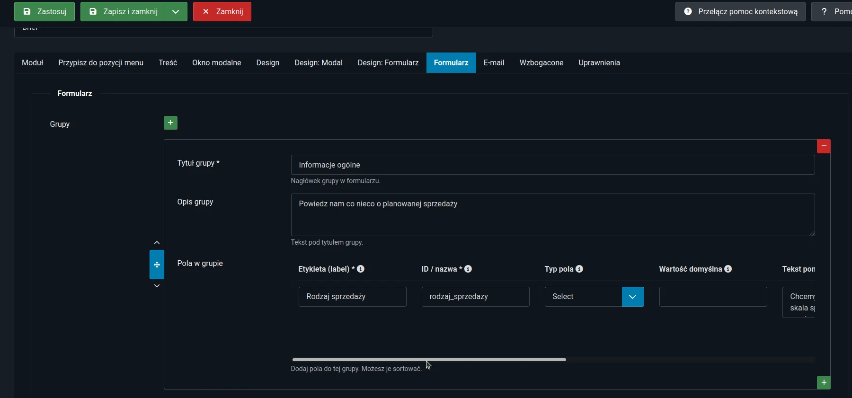Click the 'Dodaj pola do tej grupy' hint text
This screenshot has height=398, width=852.
[356, 369]
